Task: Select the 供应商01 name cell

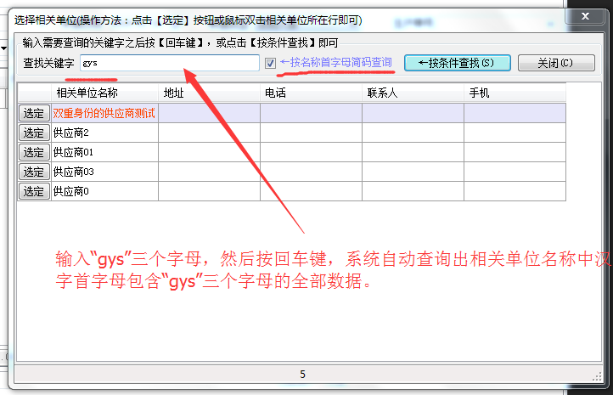Action: tap(104, 152)
